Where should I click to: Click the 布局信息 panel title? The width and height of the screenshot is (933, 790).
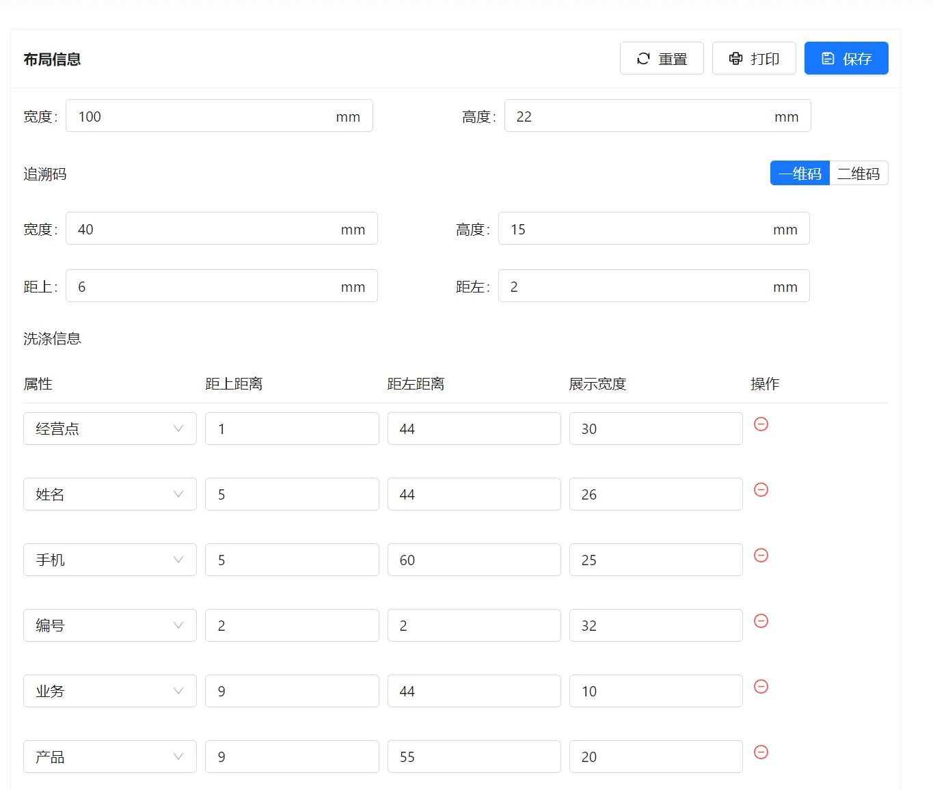52,59
